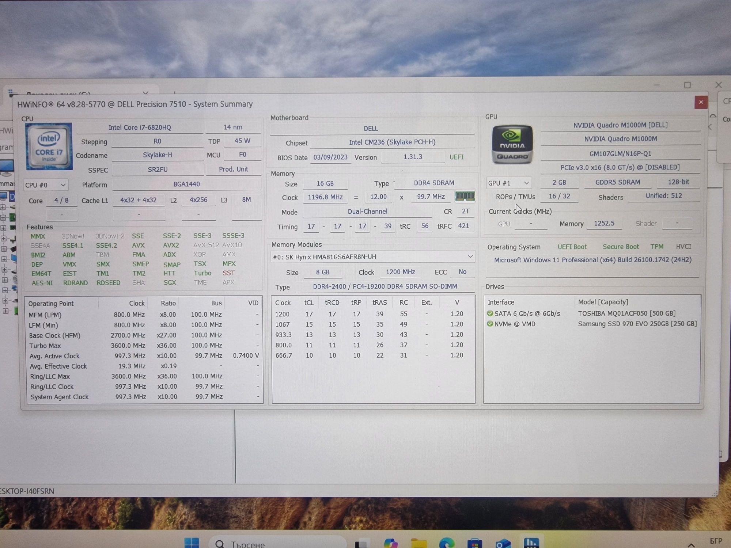
Task: Click the HWiNFO taskbar icon
Action: [531, 543]
